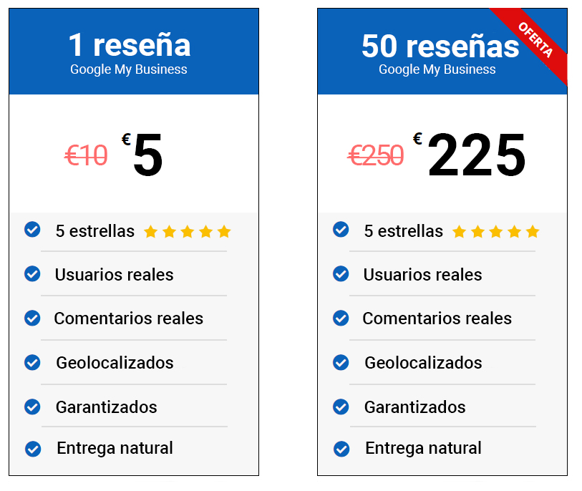
Task: Click the check icon beside Usuarios reales in 1 reseña card
Action: (x=32, y=274)
